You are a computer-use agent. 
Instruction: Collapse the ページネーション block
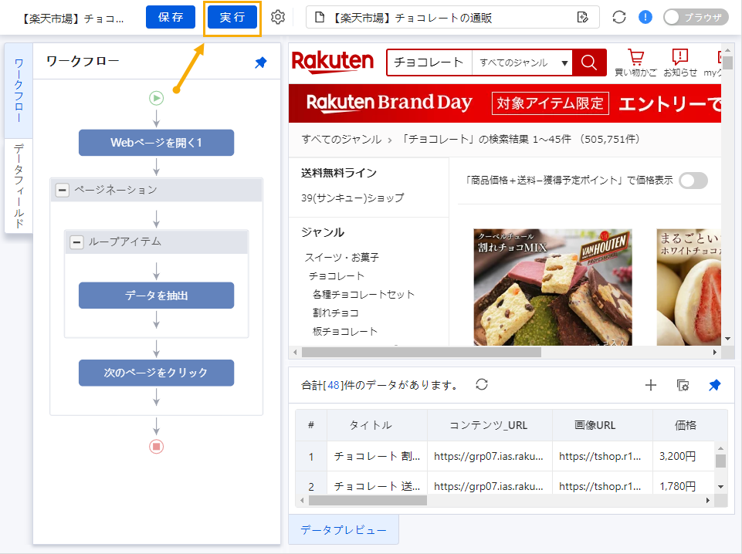coord(62,190)
